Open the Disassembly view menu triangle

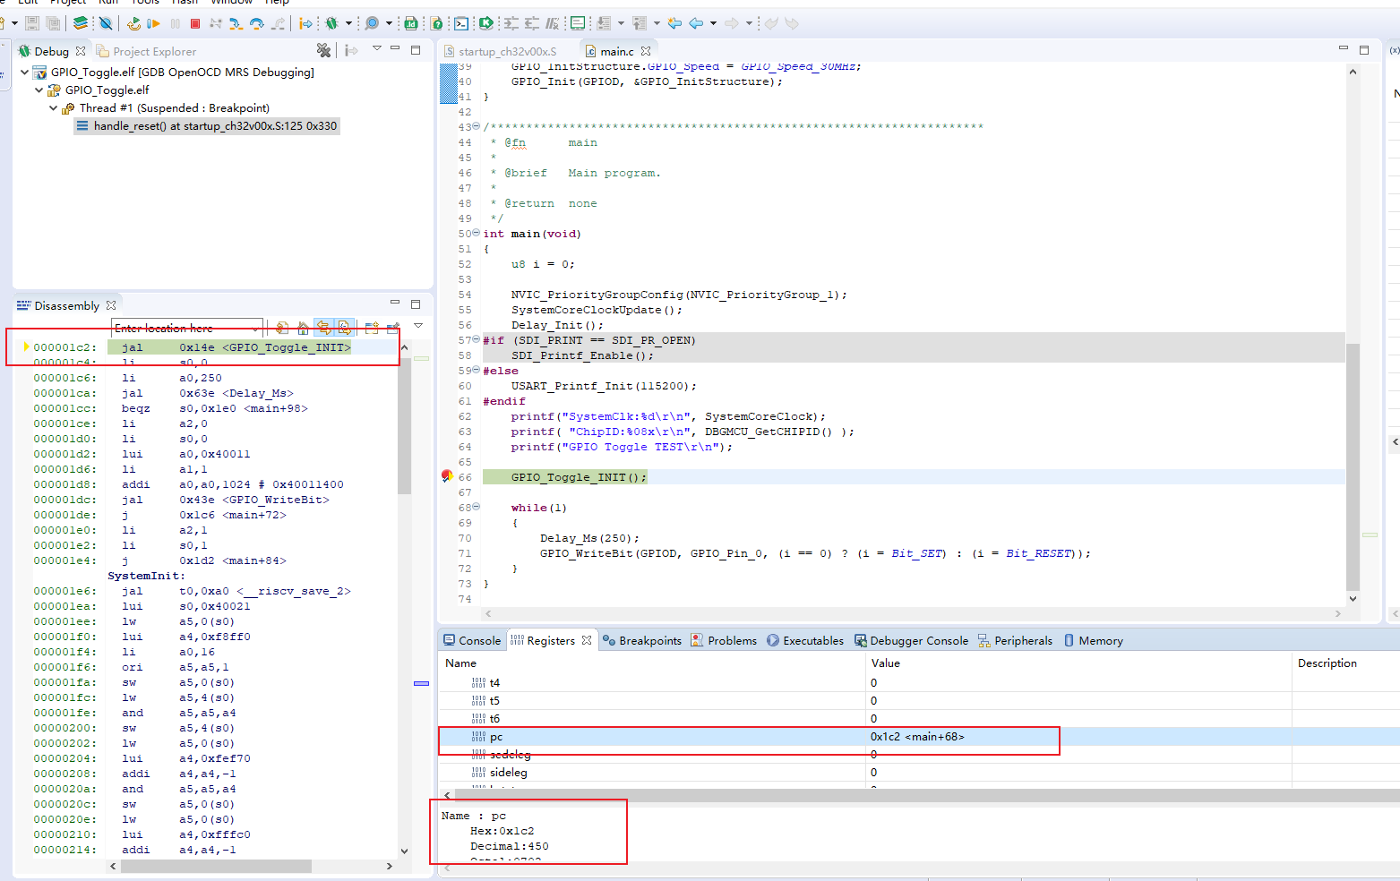(x=418, y=325)
